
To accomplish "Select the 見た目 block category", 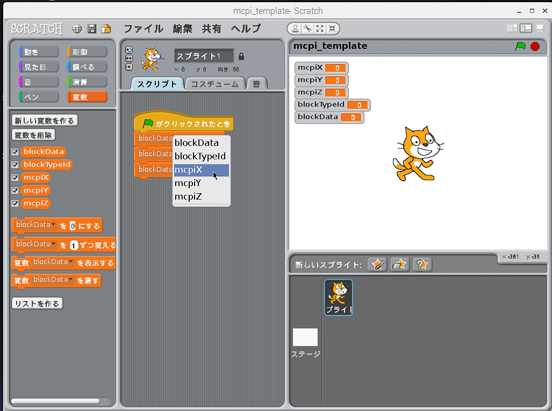I will (39, 67).
